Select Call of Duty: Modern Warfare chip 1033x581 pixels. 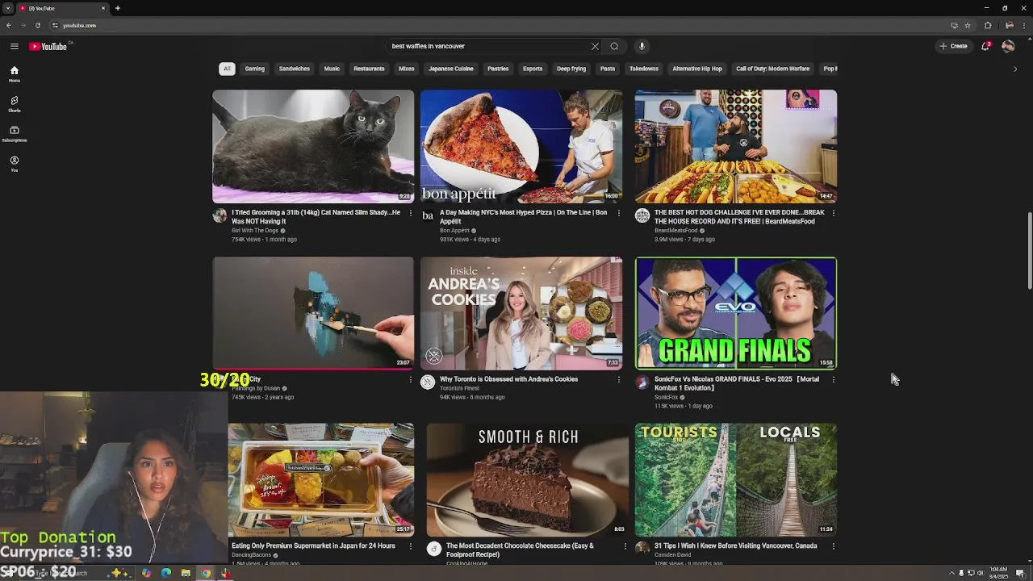tap(772, 69)
